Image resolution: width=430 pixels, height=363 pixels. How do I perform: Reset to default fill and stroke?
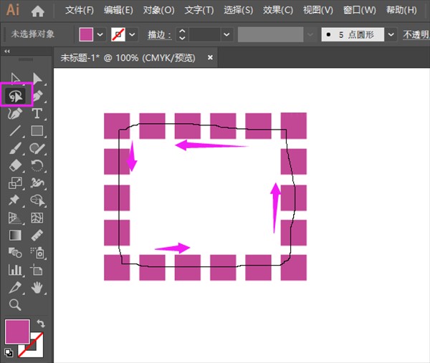point(8,352)
